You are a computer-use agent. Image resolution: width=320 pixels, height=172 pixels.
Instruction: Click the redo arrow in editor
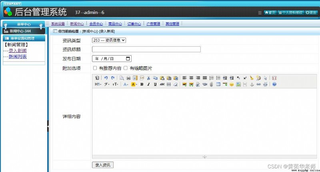coord(113,78)
